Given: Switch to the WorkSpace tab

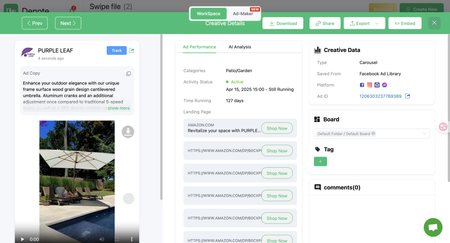Looking at the screenshot, I should tap(208, 13).
